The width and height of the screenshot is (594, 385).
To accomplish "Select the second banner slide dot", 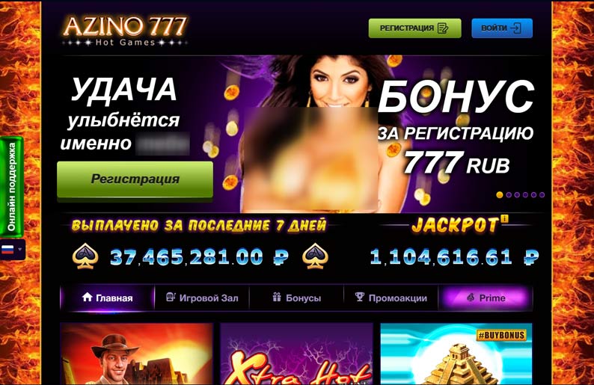I will (509, 195).
